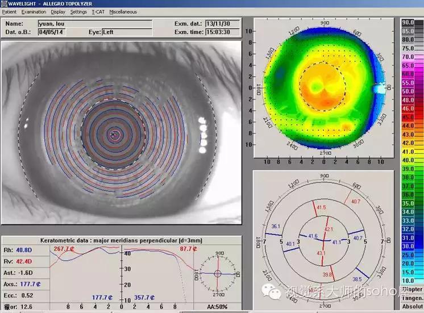Open the Patient menu
The image size is (424, 313).
coord(9,12)
